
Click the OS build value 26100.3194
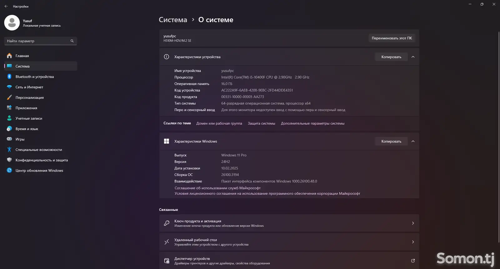230,175
